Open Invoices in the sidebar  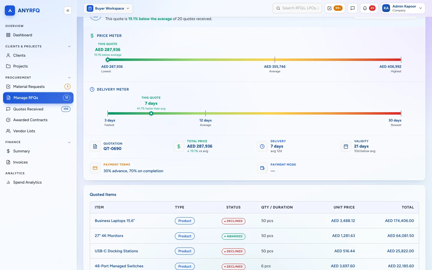pyautogui.click(x=38, y=162)
